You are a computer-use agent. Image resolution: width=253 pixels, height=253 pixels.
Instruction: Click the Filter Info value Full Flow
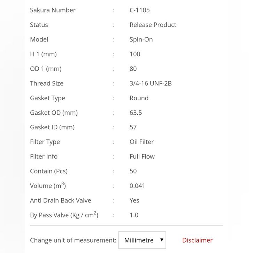coord(142,156)
